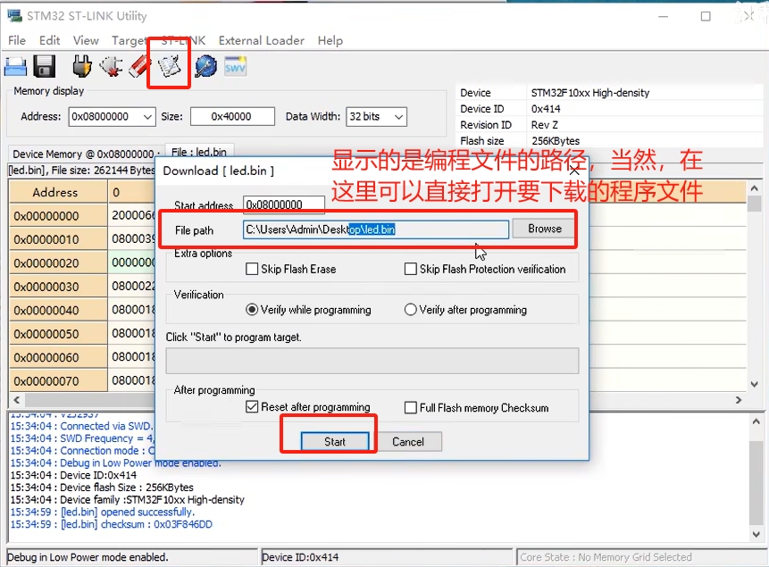
Task: Click the Save file floppy icon
Action: pyautogui.click(x=45, y=66)
